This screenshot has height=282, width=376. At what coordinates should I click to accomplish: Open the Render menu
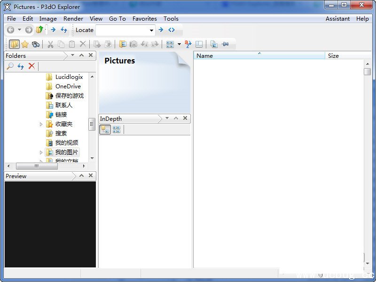point(73,19)
